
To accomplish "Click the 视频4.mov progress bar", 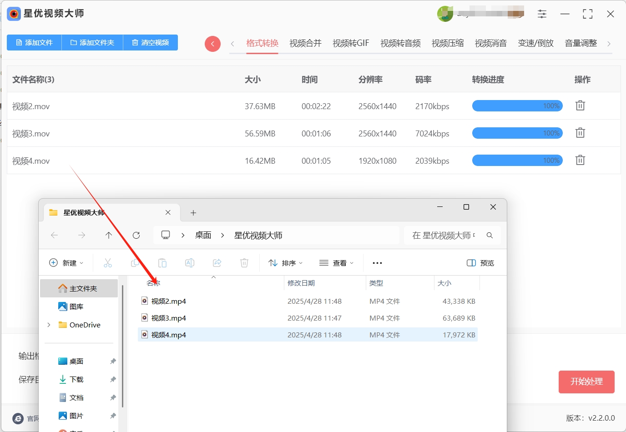I will [x=517, y=161].
